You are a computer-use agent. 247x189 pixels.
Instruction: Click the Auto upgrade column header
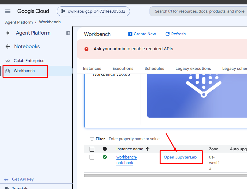[238, 149]
